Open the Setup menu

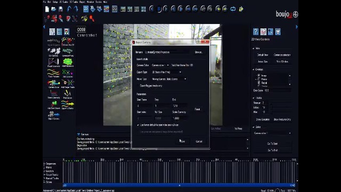(55, 2)
